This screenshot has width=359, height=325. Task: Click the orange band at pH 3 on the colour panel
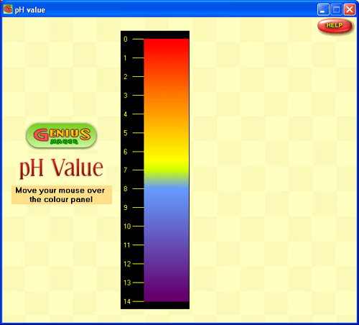[167, 96]
